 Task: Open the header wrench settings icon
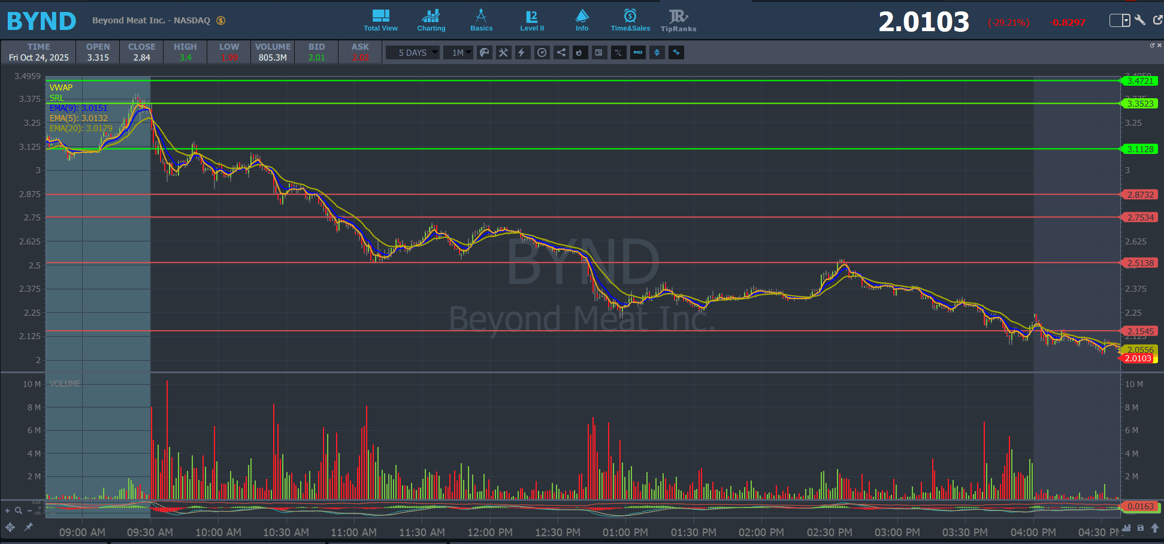(x=1140, y=20)
